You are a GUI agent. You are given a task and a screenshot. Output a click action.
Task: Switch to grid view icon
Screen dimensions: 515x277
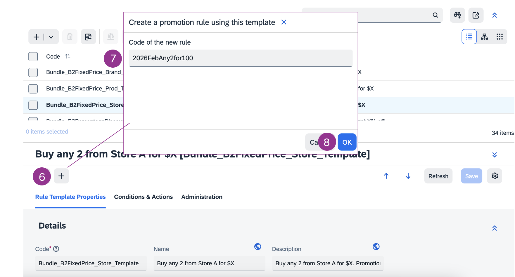tap(500, 37)
